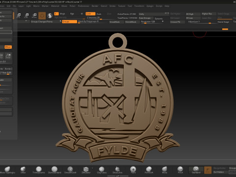Open the Stroke menu
The image size is (236, 177).
[x=113, y=6]
